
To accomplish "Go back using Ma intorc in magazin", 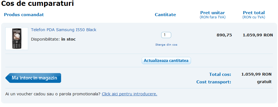I will coord(33,78).
